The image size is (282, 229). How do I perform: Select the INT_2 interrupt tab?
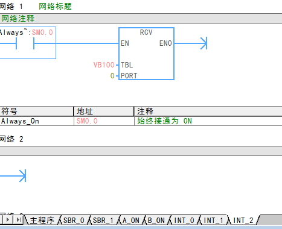[x=243, y=221]
